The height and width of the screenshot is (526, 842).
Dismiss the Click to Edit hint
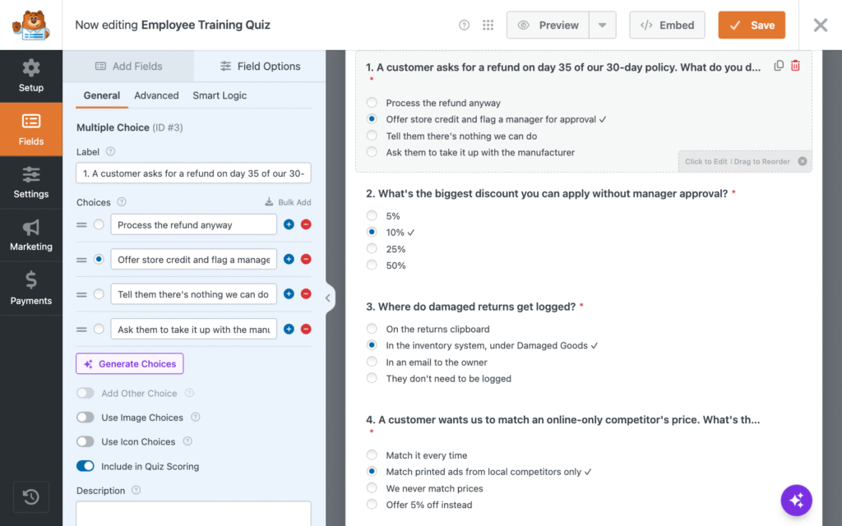[803, 161]
